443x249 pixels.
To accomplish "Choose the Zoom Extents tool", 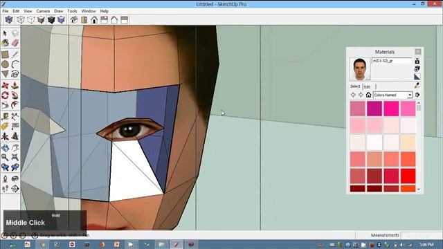I will pos(15,157).
